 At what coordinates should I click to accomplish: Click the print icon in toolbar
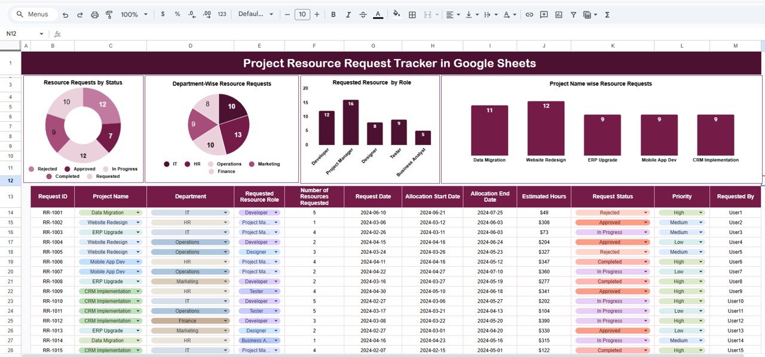coord(94,14)
